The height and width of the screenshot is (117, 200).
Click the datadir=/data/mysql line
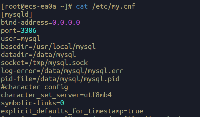38,54
